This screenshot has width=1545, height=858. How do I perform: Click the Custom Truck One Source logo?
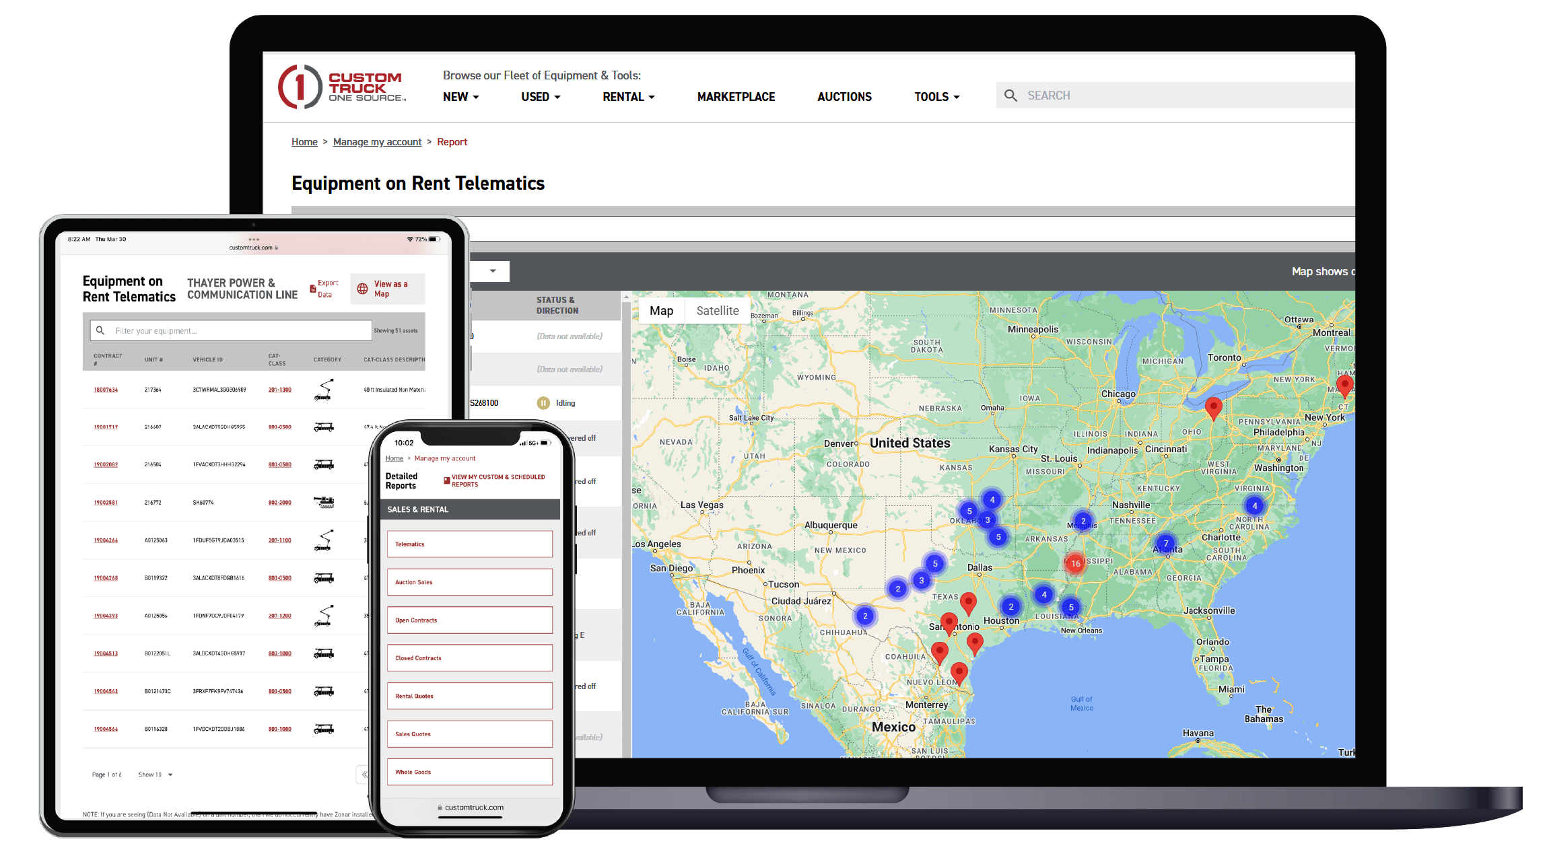pos(342,87)
